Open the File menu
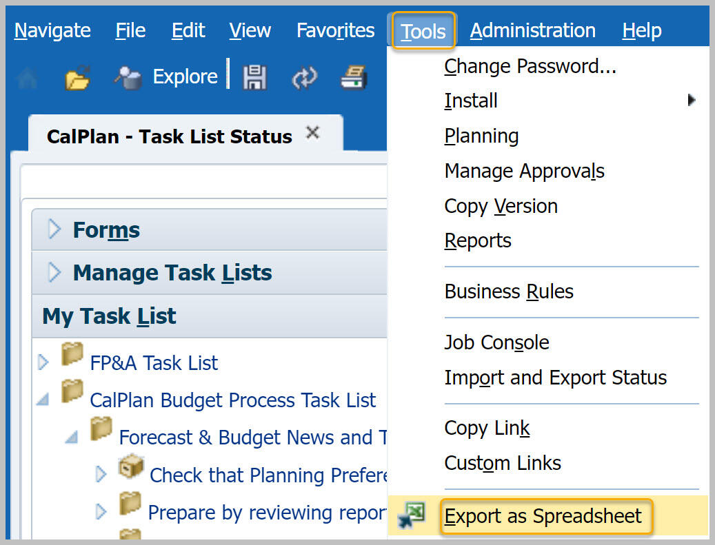The image size is (715, 545). (130, 30)
